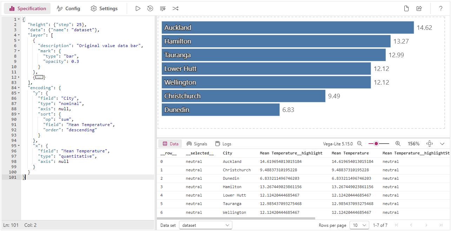This screenshot has height=231, width=451.
Task: Open the Logs tab
Action: (223, 144)
